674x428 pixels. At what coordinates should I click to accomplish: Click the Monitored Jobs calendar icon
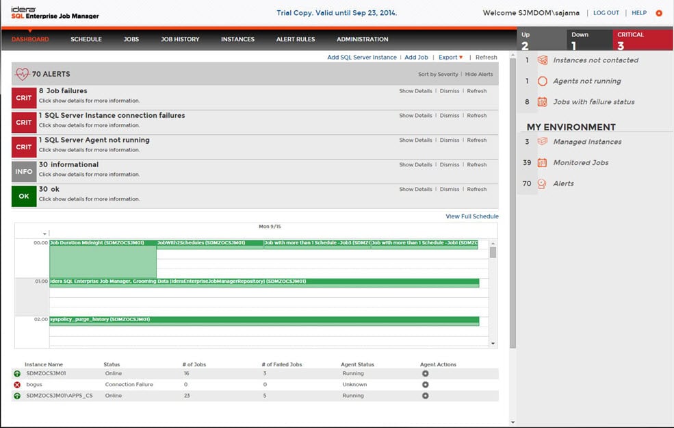pyautogui.click(x=542, y=162)
